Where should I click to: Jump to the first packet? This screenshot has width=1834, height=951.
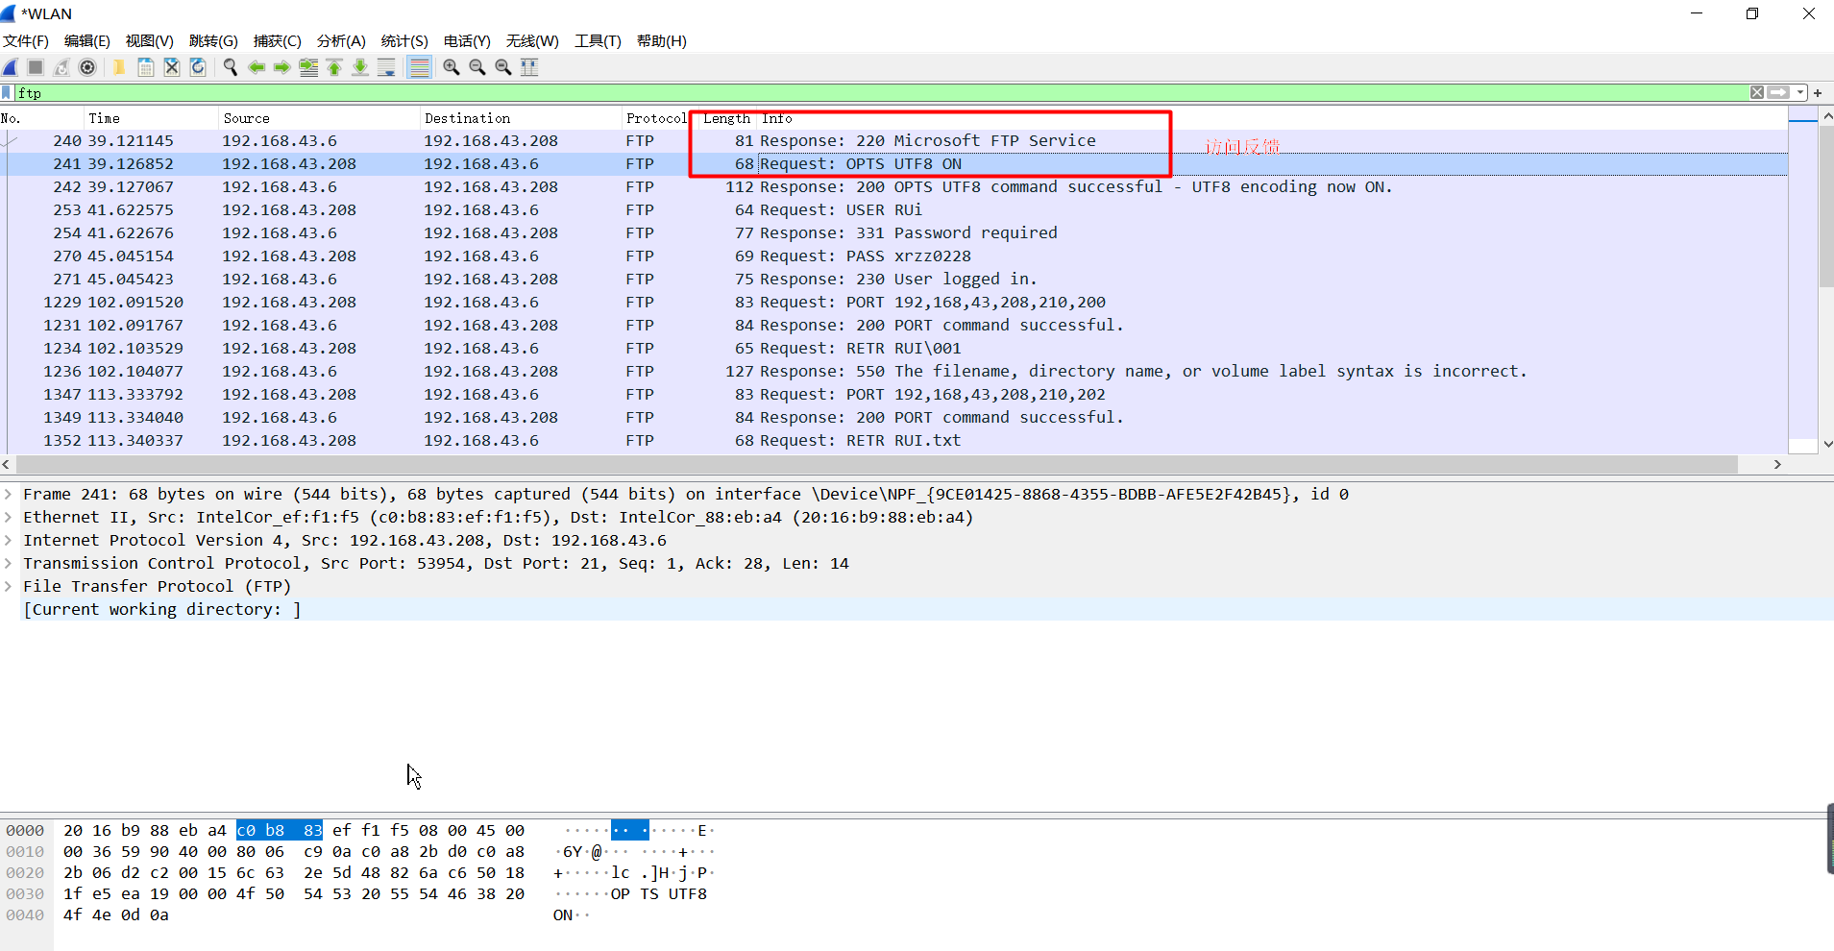click(x=334, y=67)
